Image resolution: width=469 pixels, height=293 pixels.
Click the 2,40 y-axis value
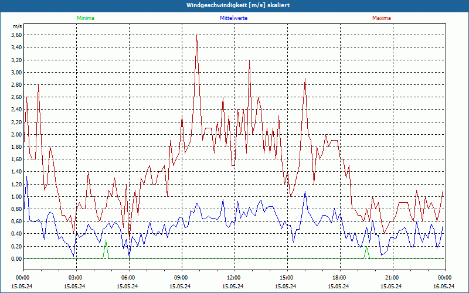coord(16,110)
